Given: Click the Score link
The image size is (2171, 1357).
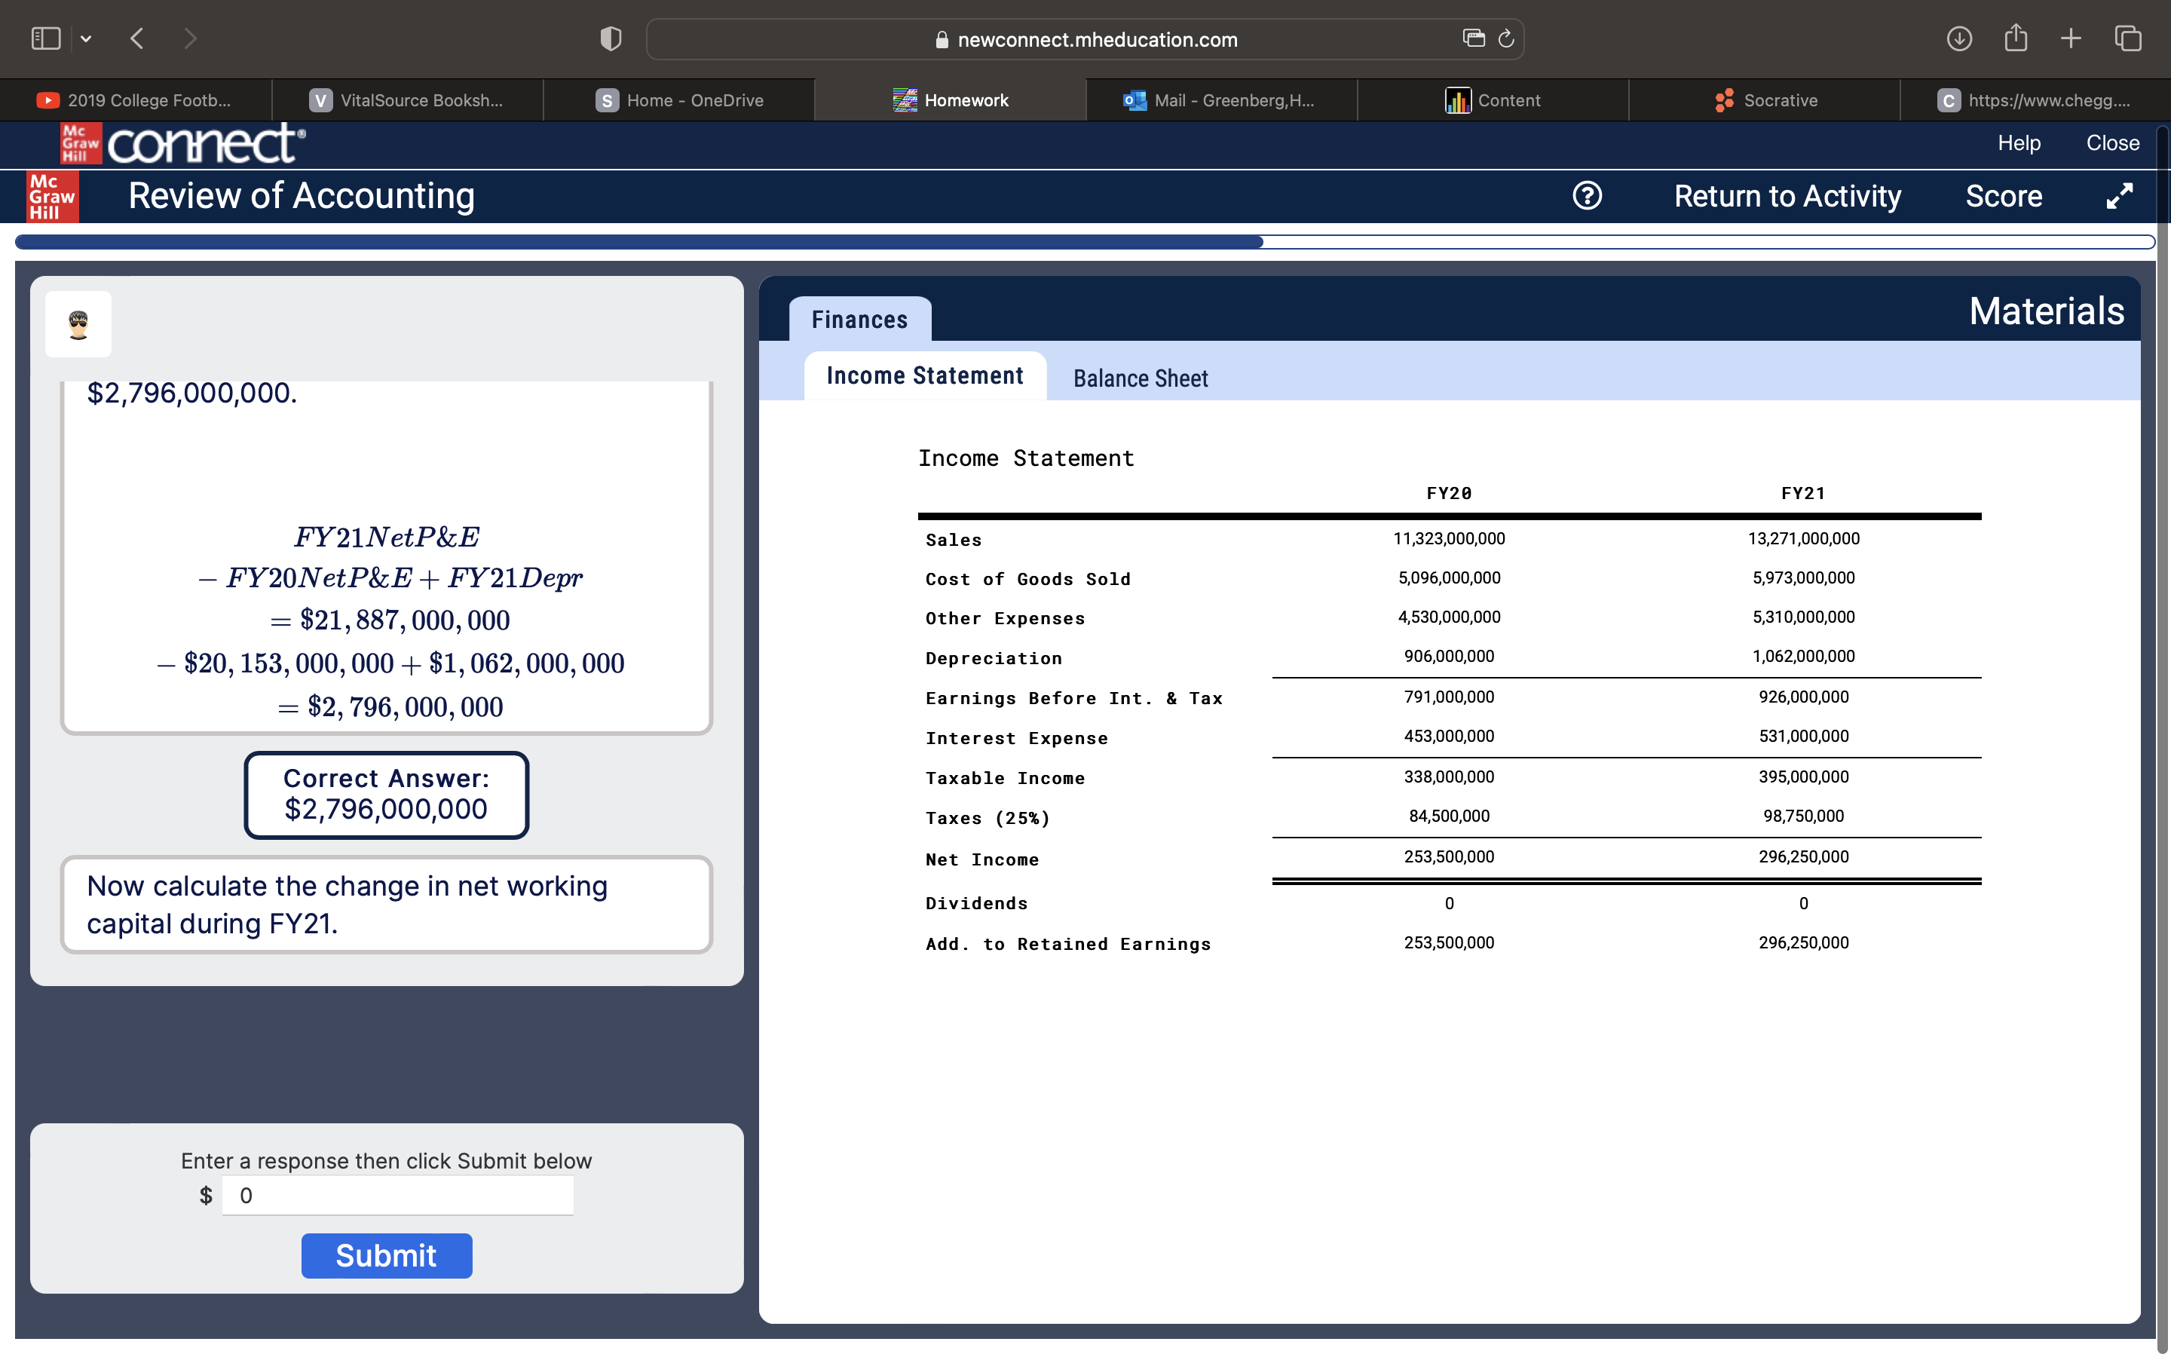Looking at the screenshot, I should click(x=2003, y=196).
